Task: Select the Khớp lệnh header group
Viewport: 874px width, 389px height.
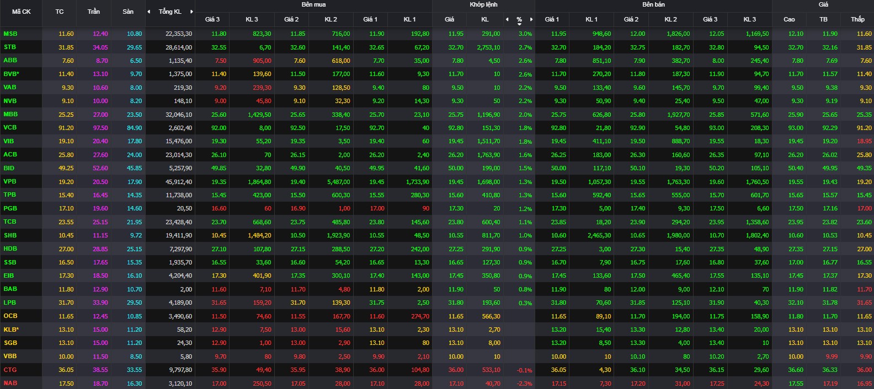Action: [x=483, y=4]
